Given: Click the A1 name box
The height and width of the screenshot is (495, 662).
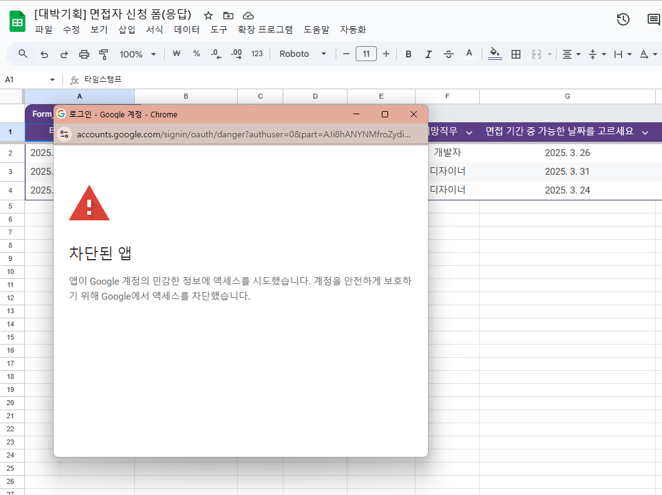Looking at the screenshot, I should pos(24,79).
